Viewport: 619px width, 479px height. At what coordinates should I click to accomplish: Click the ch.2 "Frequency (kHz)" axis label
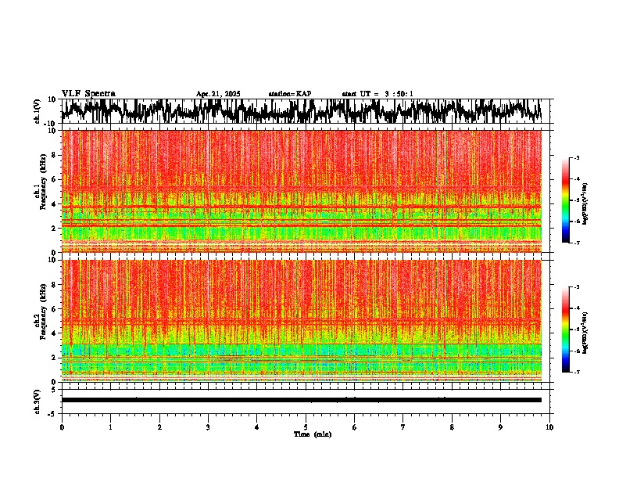click(x=43, y=312)
